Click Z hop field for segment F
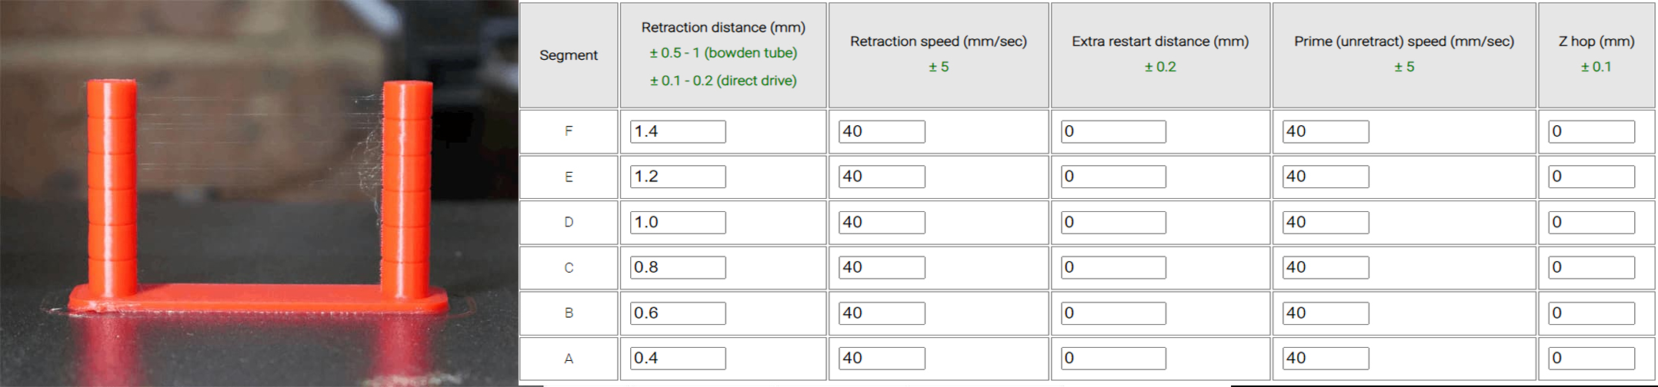Viewport: 1658px width, 387px height. (1591, 131)
